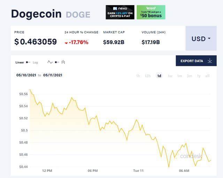Click the red 24-hour change down arrow
Screen dimensions: 223x178
coord(66,43)
